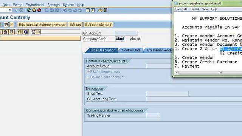The height and width of the screenshot is (136, 242).
Task: Click the red Cancel icon
Action: [39, 10]
